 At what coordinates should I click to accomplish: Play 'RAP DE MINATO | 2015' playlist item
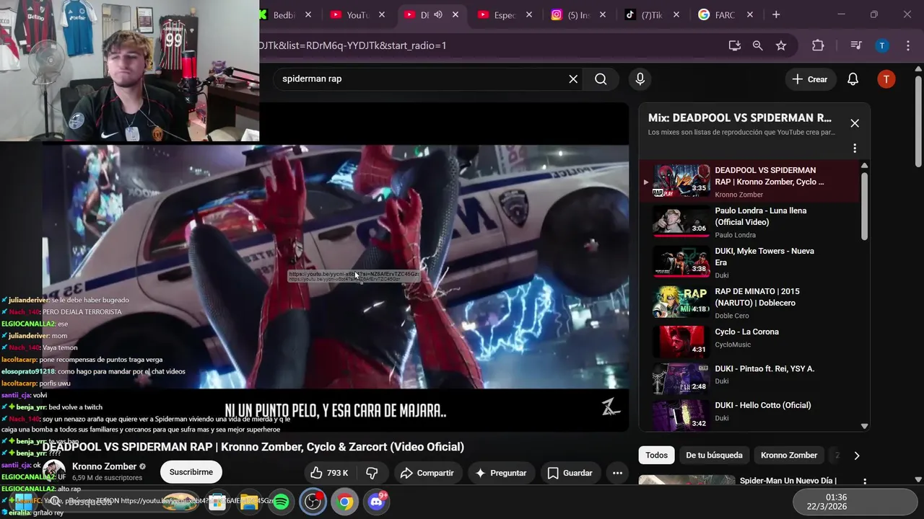[x=751, y=303]
